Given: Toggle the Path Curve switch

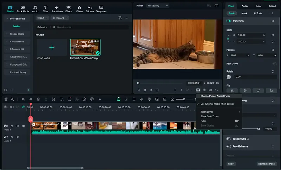Looking at the screenshot, I should coord(274,64).
